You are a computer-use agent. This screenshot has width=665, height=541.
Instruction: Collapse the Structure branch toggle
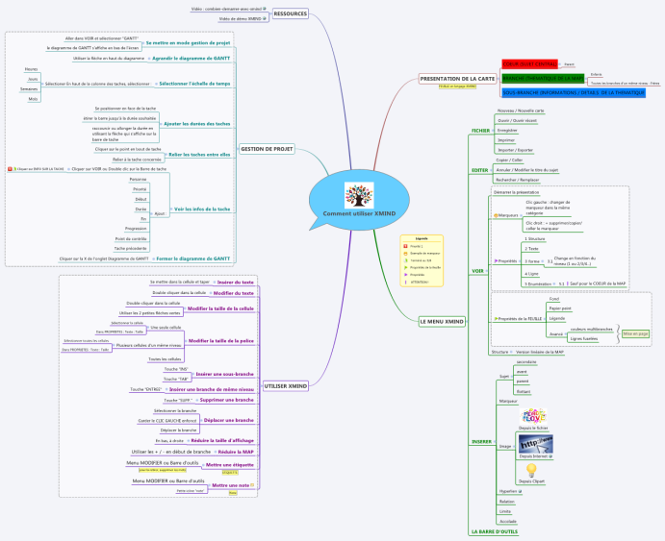pos(511,352)
